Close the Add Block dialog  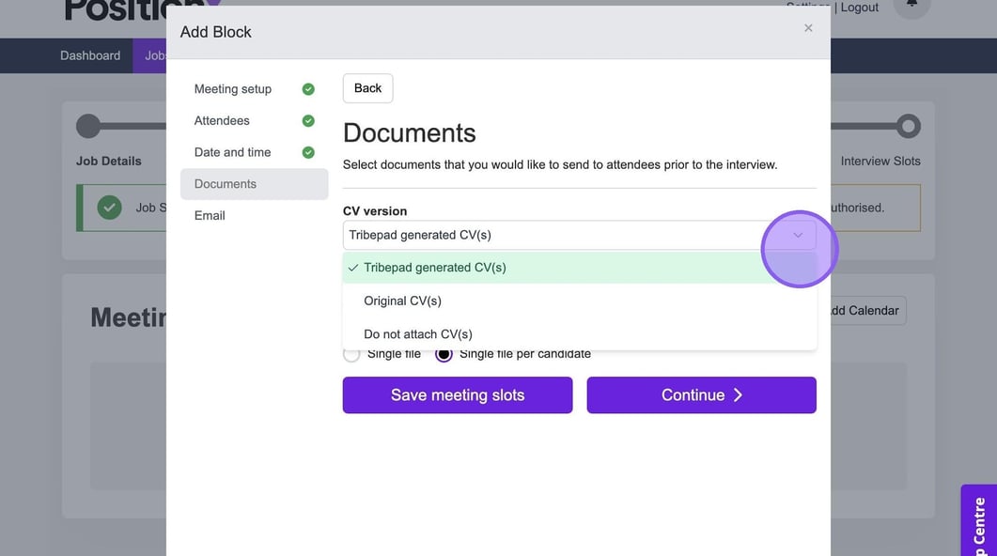[808, 28]
